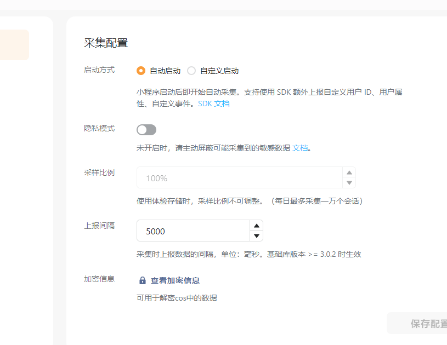Click the 采样比例 100% input field
Viewport: 447px width, 345px height.
240,177
